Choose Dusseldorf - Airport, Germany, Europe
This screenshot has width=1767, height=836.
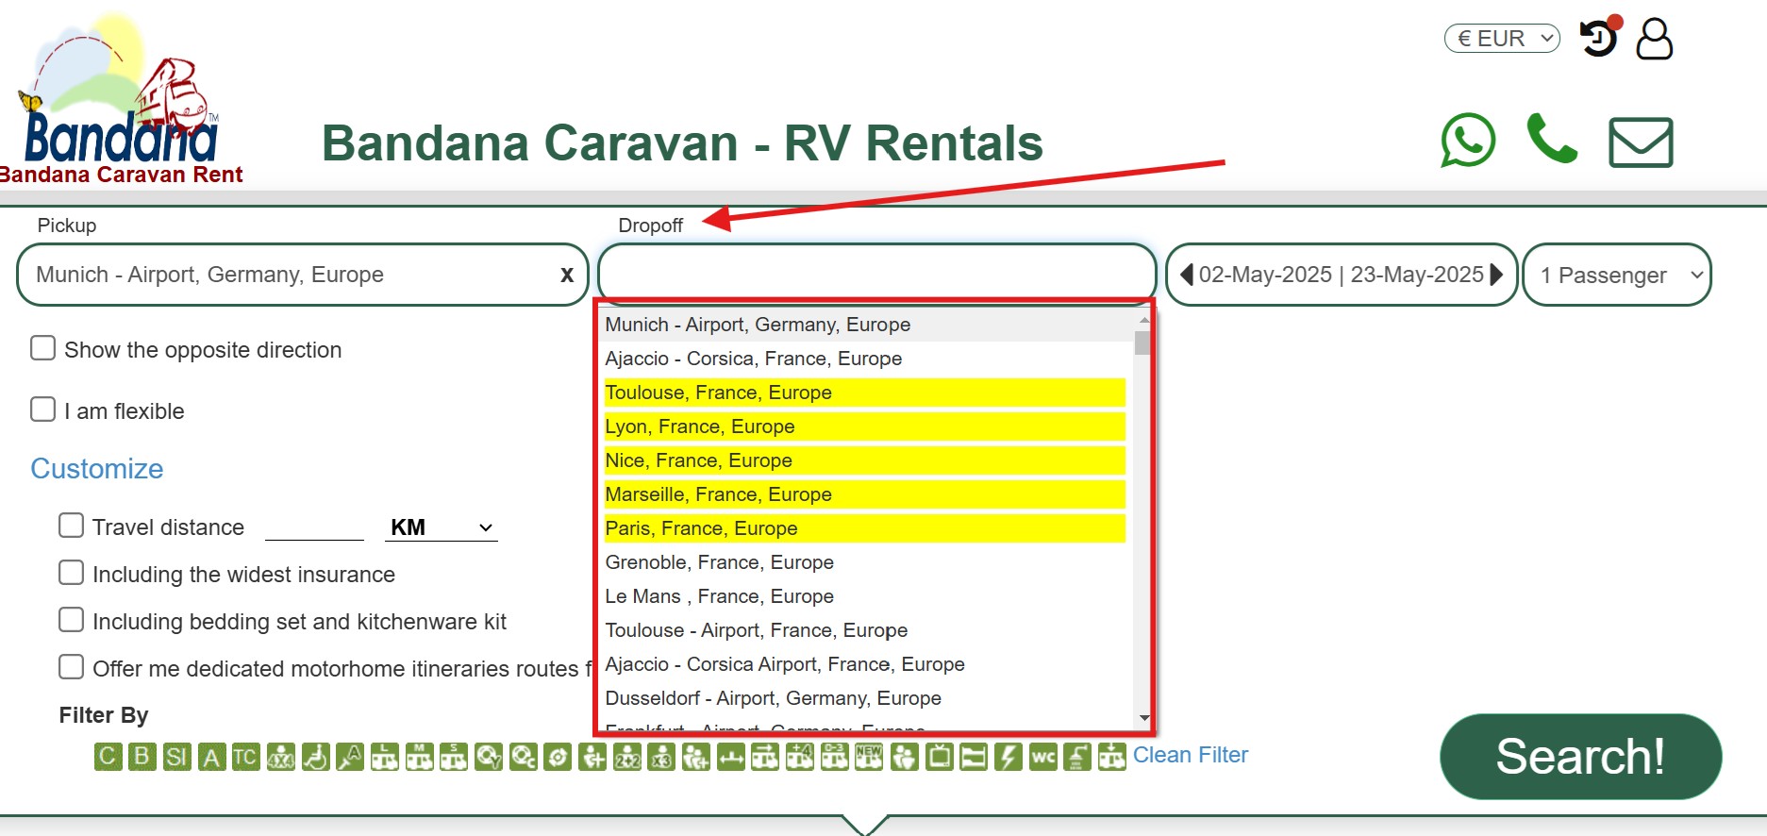[865, 698]
